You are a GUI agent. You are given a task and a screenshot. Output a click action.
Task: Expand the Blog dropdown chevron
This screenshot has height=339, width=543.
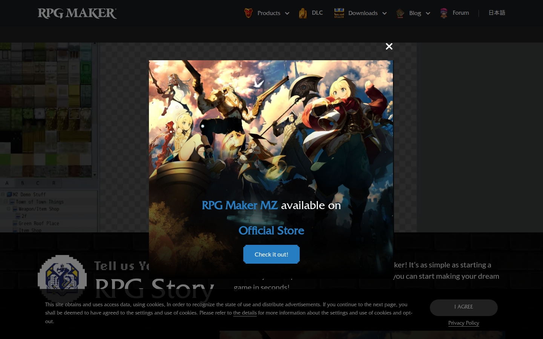click(x=428, y=14)
